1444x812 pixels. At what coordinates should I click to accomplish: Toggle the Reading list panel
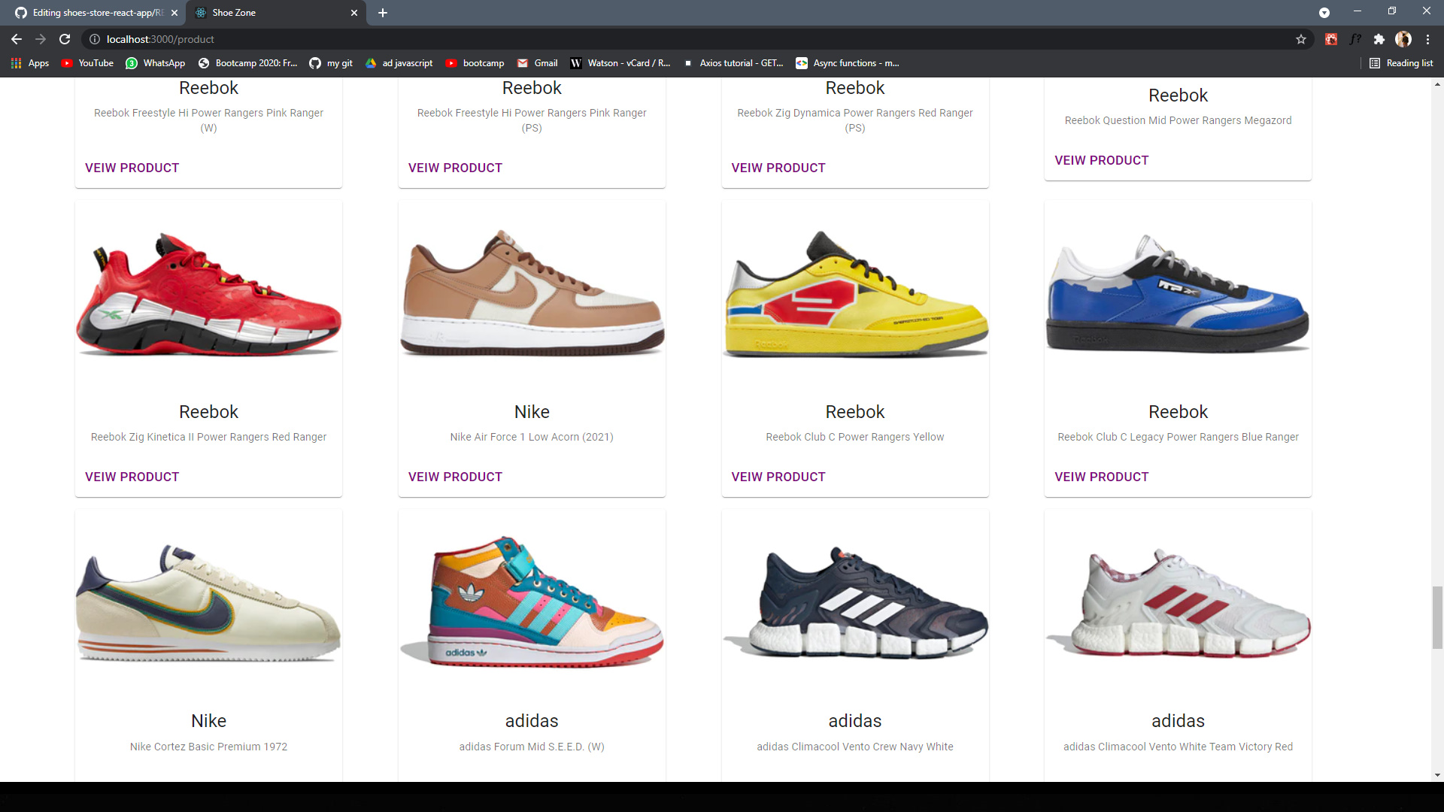[1400, 63]
